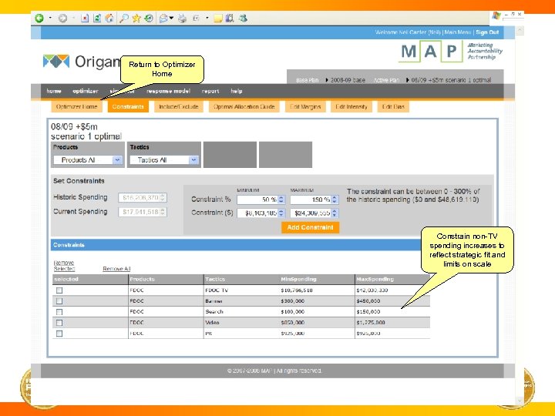Adjust minimum Constraint ($) stepper arrows
Image resolution: width=555 pixels, height=416 pixels.
[281, 213]
